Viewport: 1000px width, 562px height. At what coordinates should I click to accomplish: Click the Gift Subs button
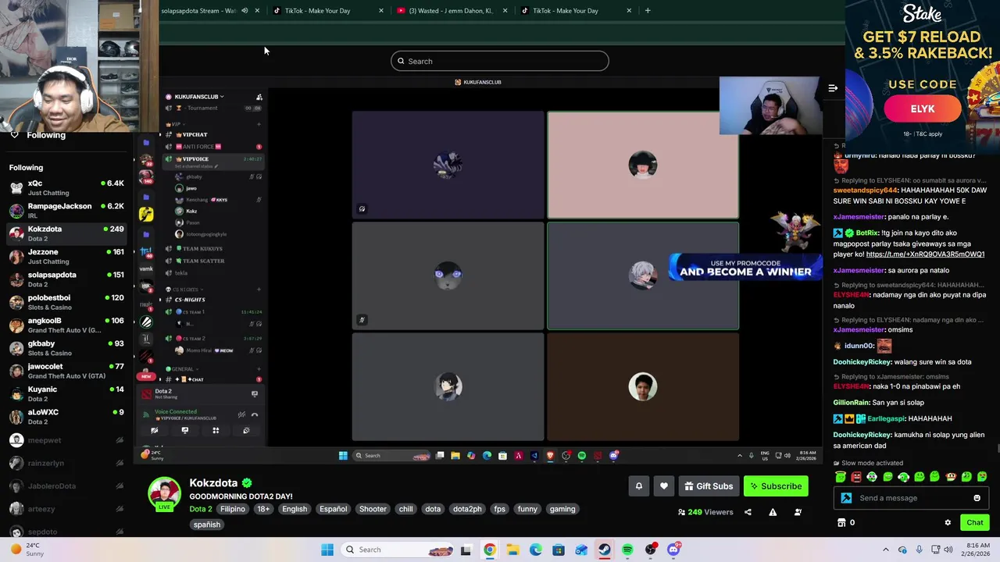[x=709, y=486]
